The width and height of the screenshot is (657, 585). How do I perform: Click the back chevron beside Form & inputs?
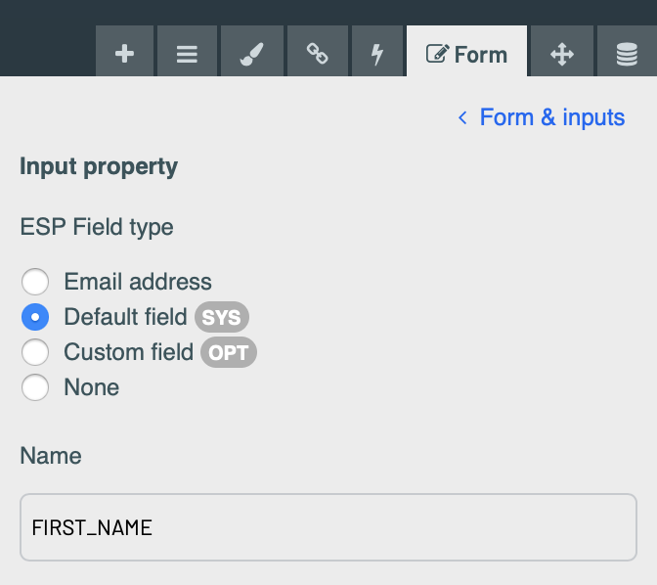[x=462, y=117]
